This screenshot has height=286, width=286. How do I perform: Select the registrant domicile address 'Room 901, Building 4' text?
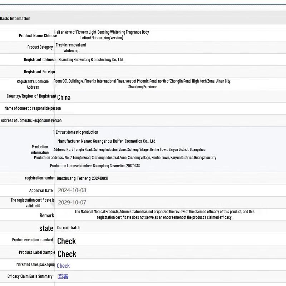click(x=142, y=84)
